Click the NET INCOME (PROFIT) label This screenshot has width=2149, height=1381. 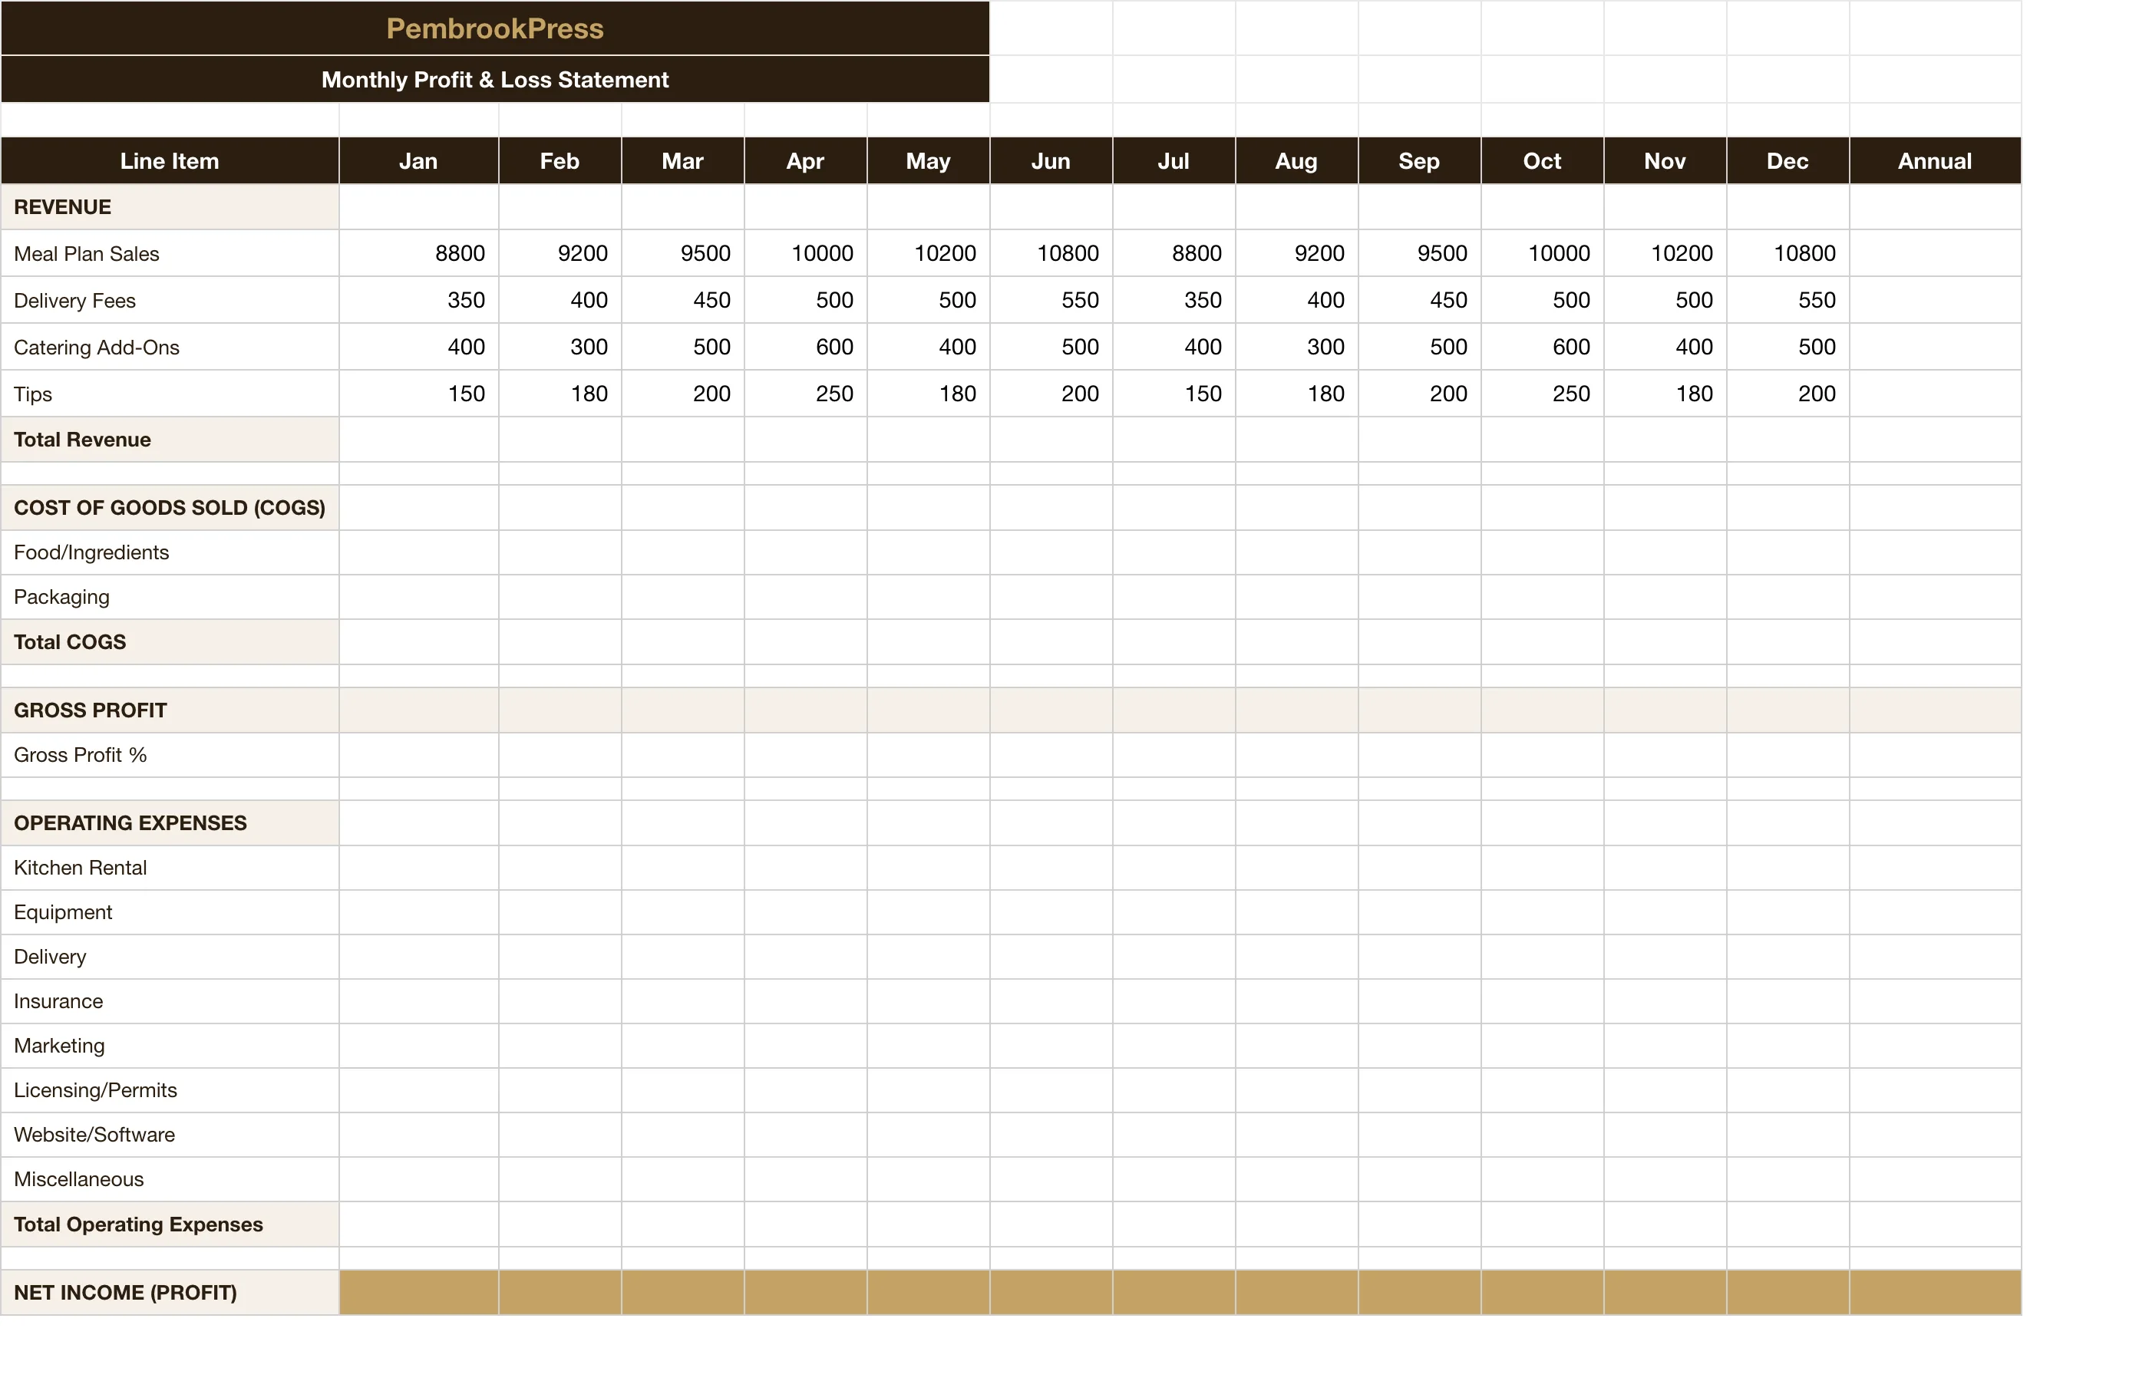point(170,1292)
